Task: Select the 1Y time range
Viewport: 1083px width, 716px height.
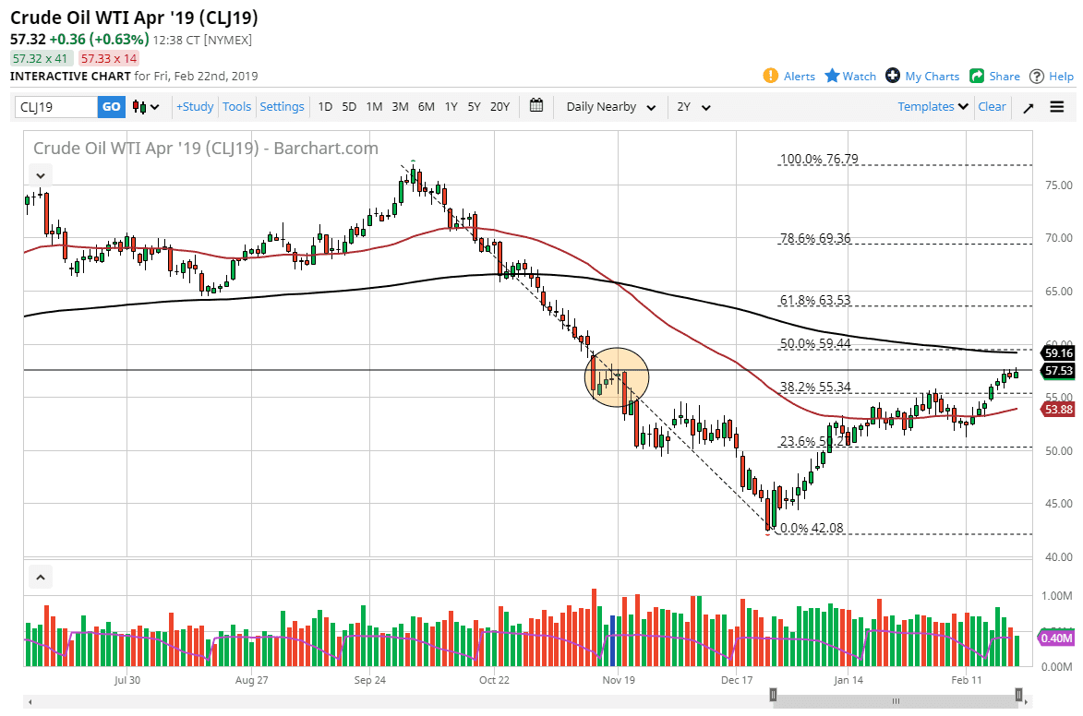Action: (451, 107)
